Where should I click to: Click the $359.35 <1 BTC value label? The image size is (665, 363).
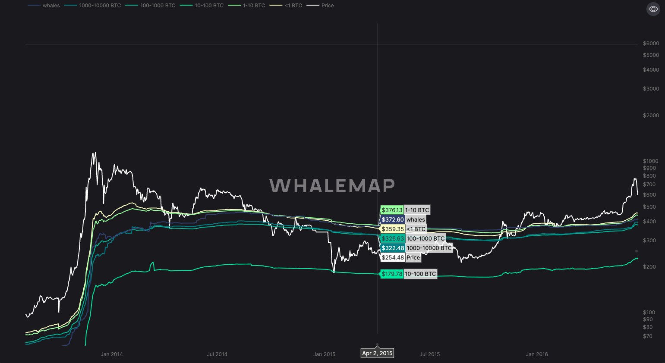click(x=403, y=229)
